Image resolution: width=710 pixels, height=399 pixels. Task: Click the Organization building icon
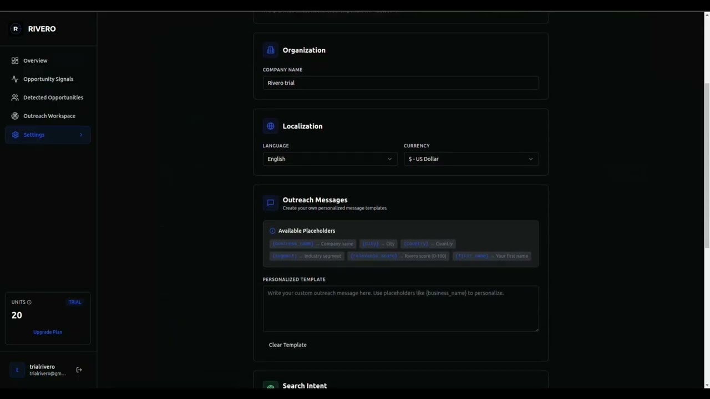[x=271, y=50]
